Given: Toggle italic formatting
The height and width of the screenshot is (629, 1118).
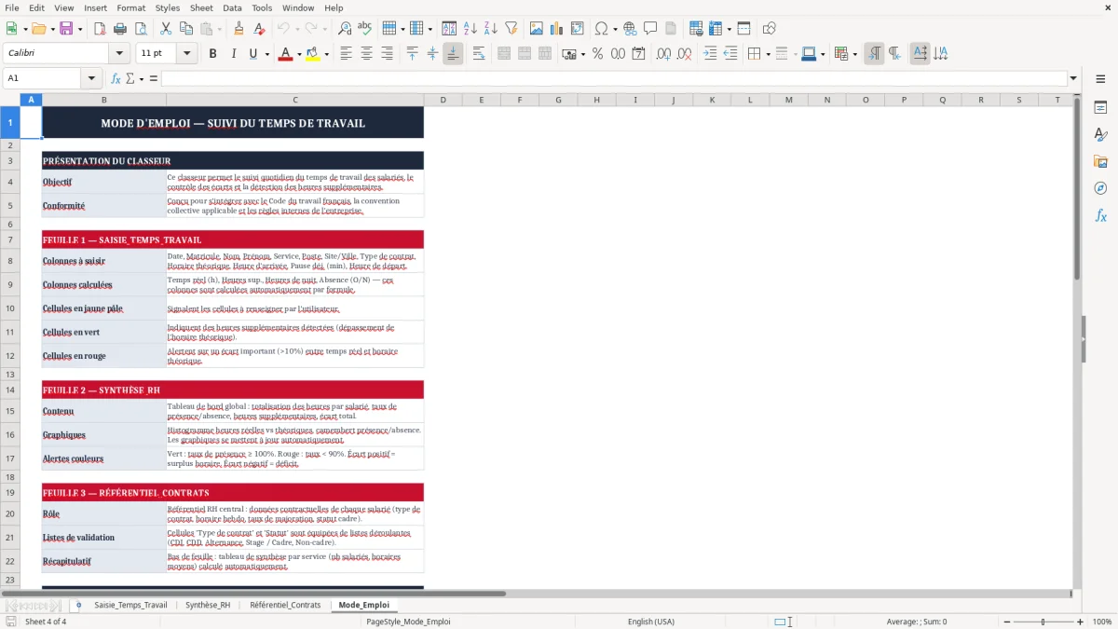Looking at the screenshot, I should pos(233,54).
